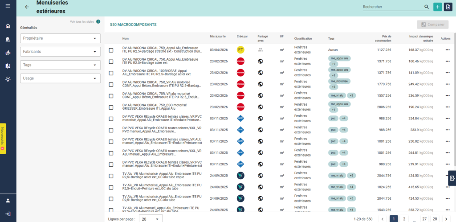Screen dimensions: 456x222
Task: Click the info icon beside Voir tous les sigles
Action: 98,21
